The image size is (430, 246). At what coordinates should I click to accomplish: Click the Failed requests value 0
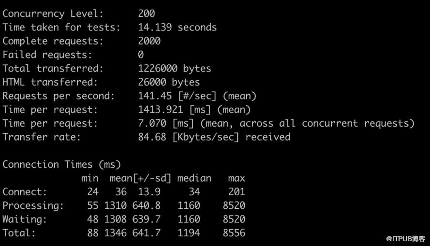(141, 55)
